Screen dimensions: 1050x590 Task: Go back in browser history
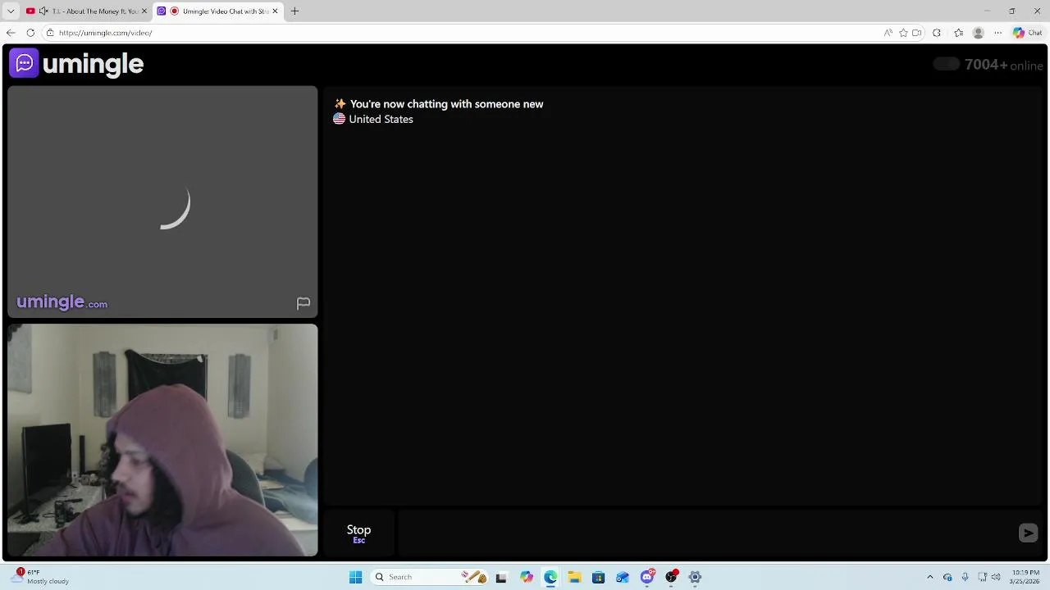[x=11, y=33]
